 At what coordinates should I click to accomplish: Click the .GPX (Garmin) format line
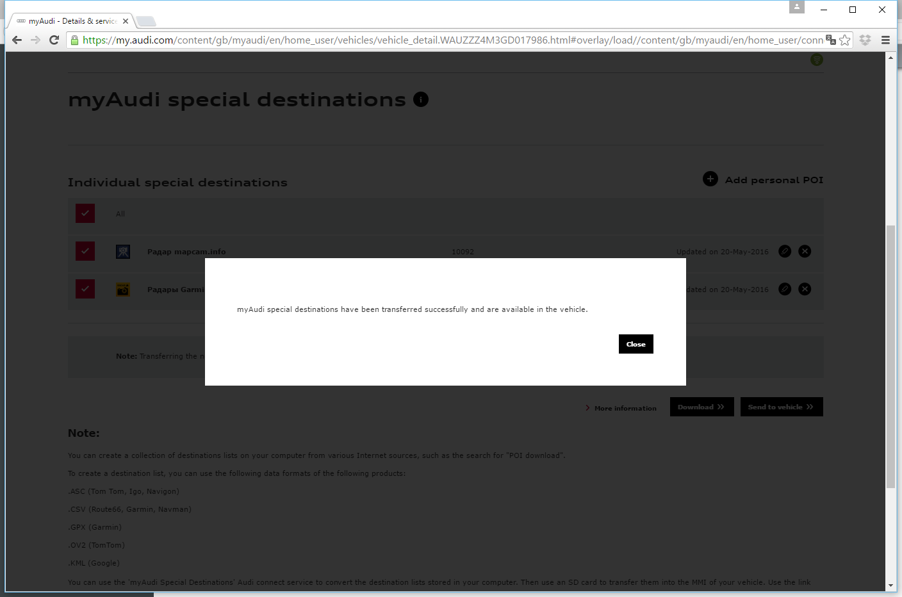[x=95, y=527]
